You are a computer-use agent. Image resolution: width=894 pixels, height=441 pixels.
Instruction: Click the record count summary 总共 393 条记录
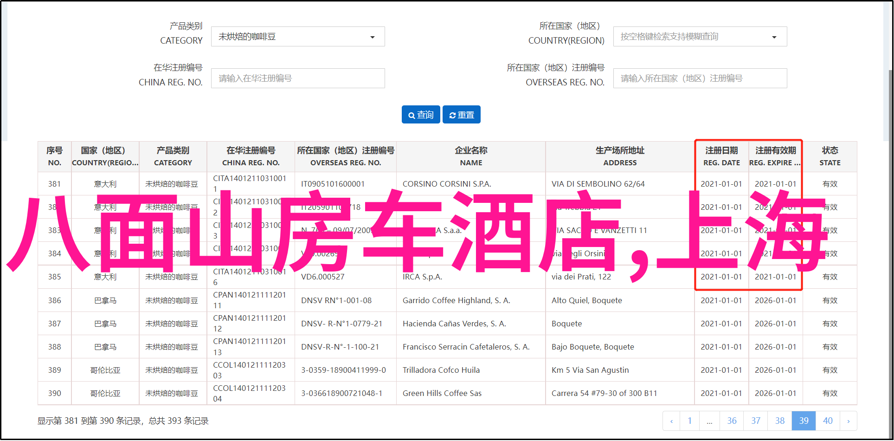tap(179, 421)
